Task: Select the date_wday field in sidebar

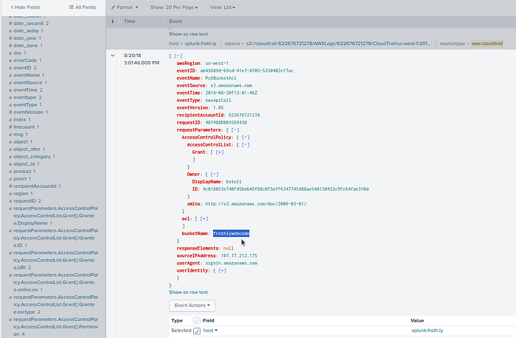Action: (x=27, y=31)
